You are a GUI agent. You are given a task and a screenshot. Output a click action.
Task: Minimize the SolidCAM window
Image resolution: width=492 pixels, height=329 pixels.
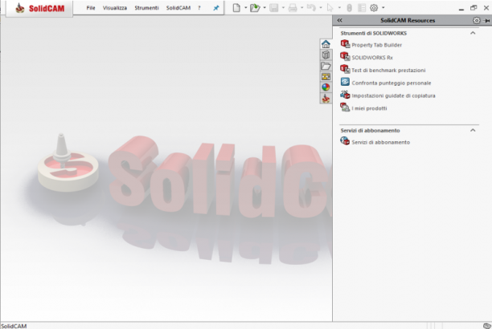(461, 9)
